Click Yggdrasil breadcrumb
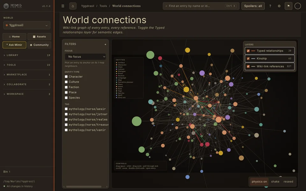Screen dimensions: 306x191 (88, 6)
